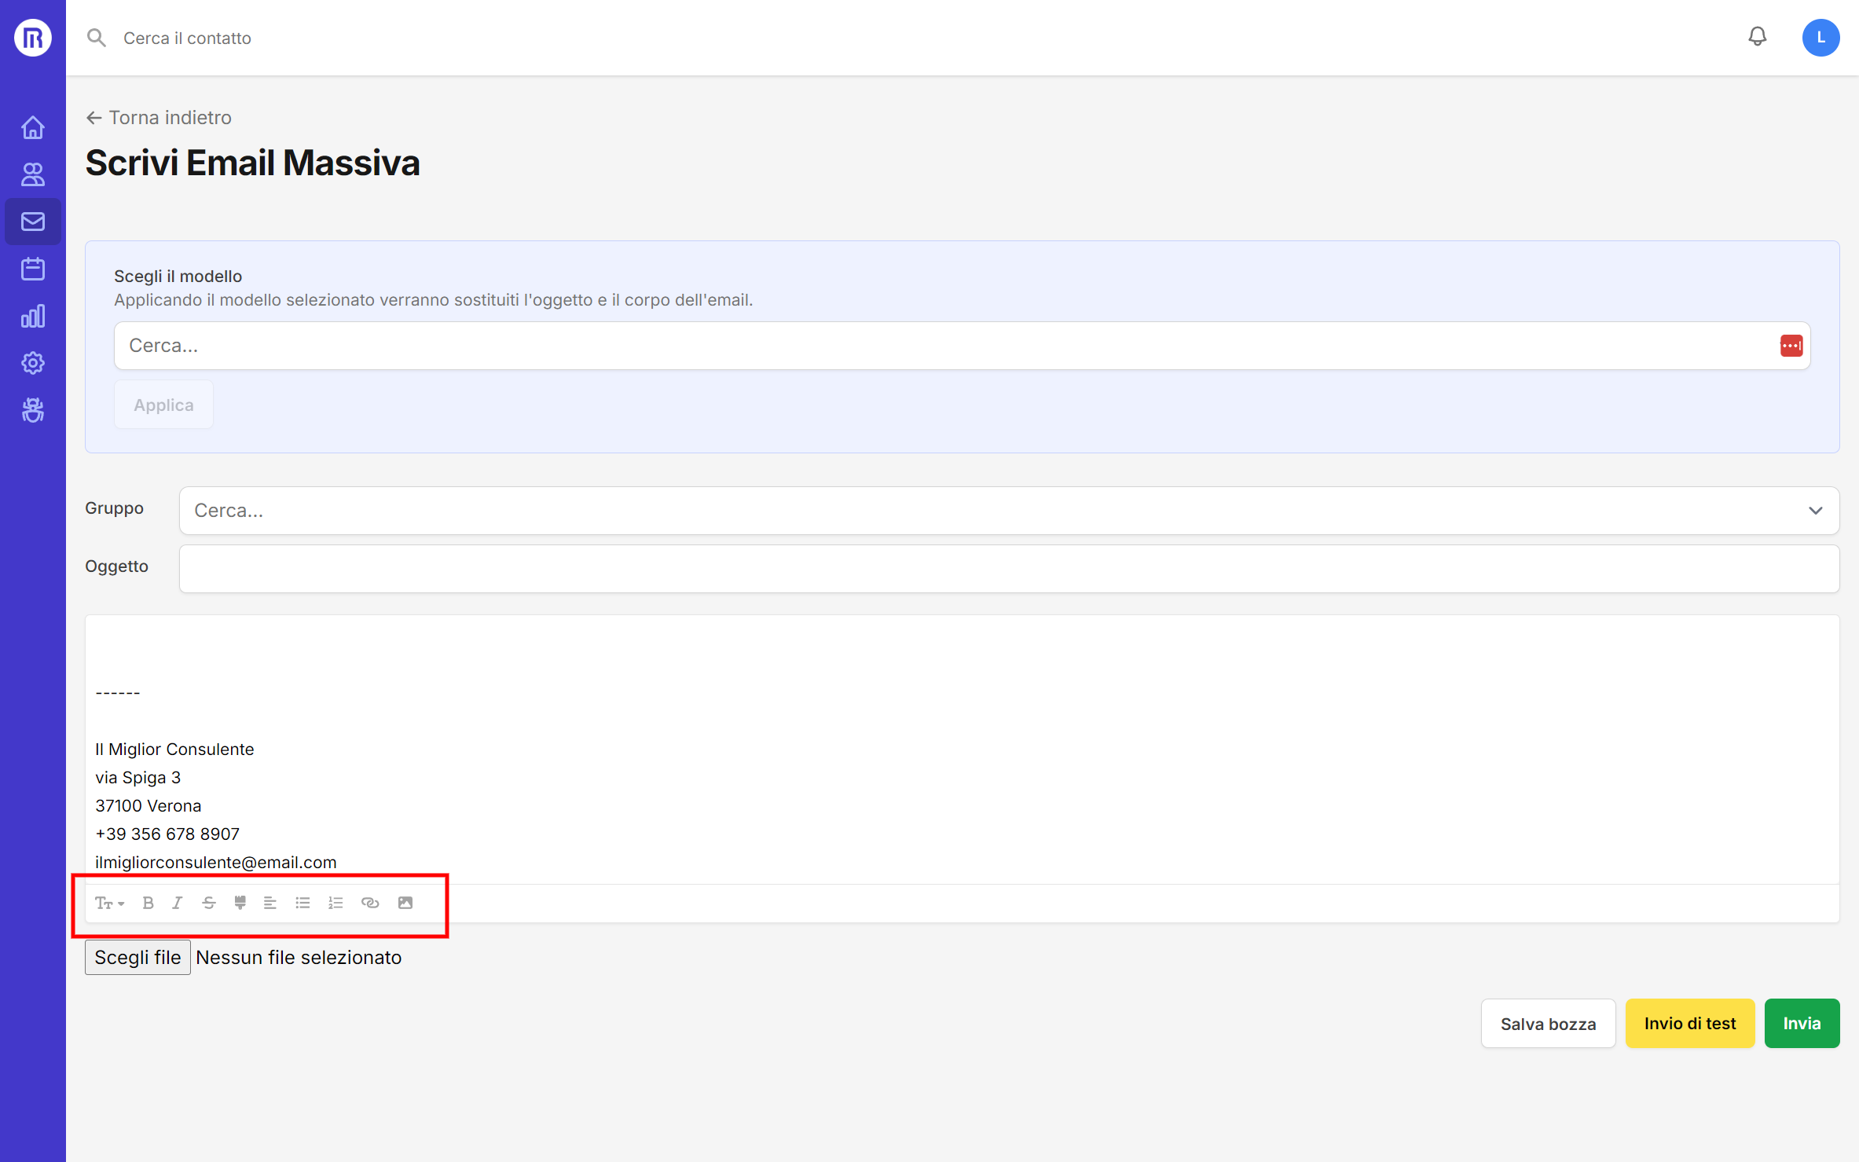Open the home icon in the sidebar

(32, 126)
